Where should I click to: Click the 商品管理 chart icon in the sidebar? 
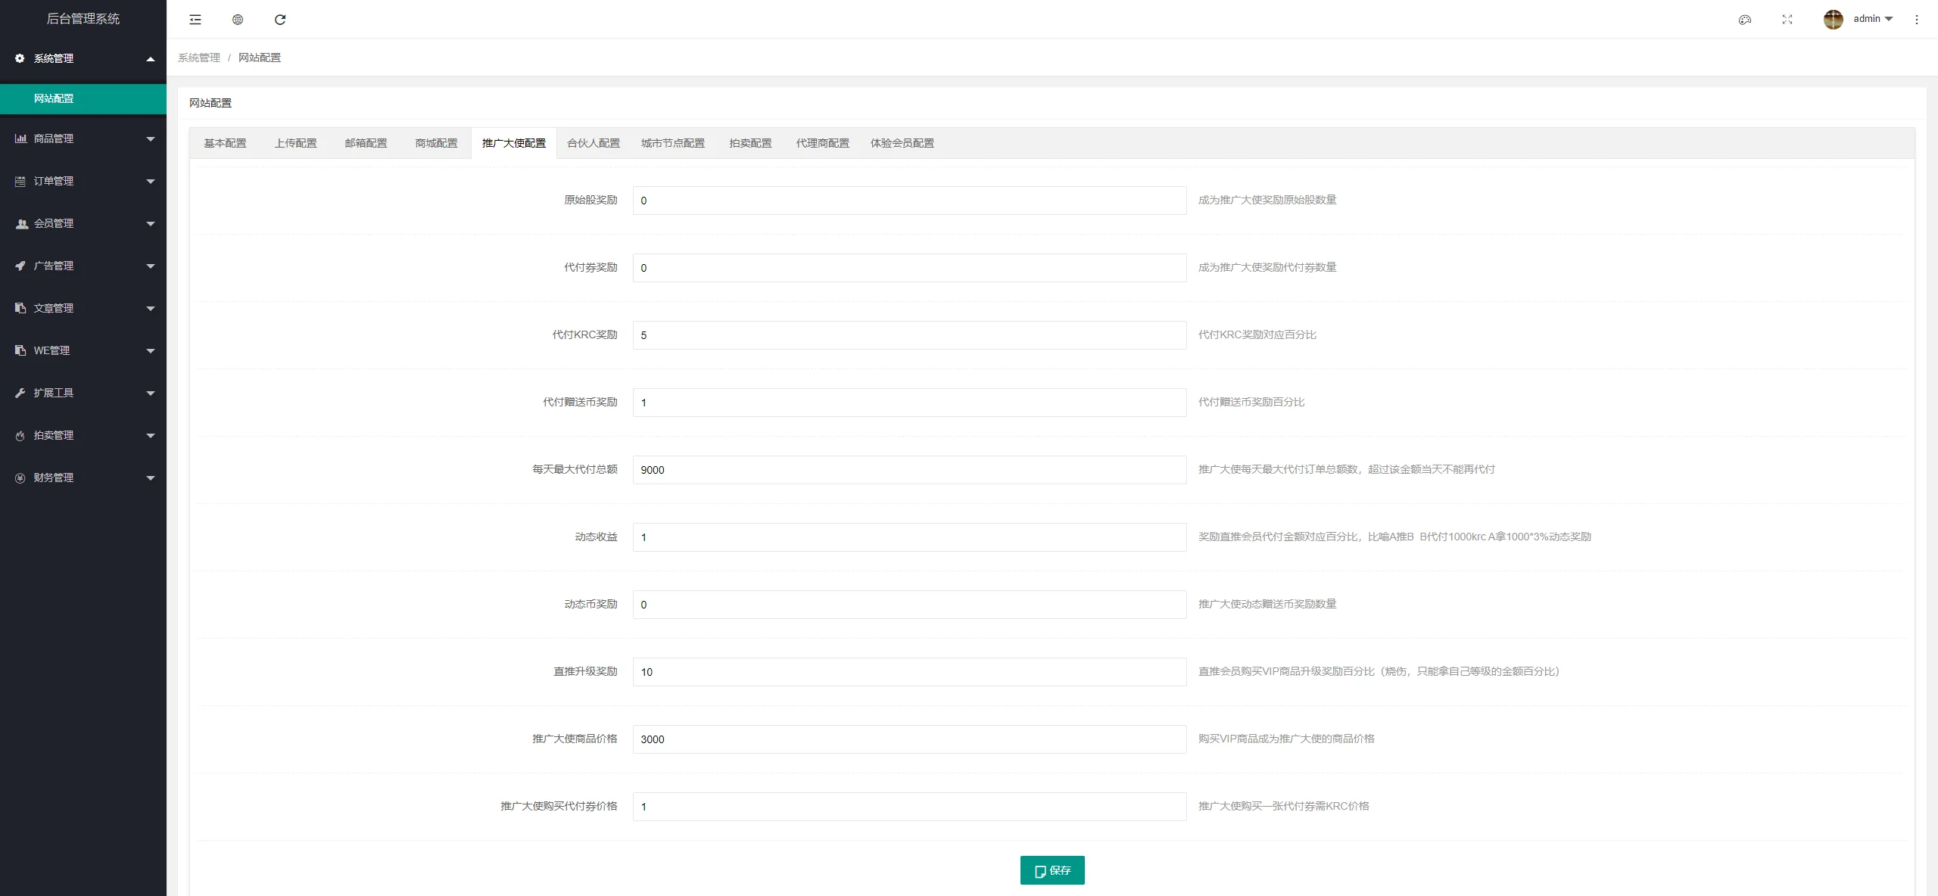click(20, 138)
